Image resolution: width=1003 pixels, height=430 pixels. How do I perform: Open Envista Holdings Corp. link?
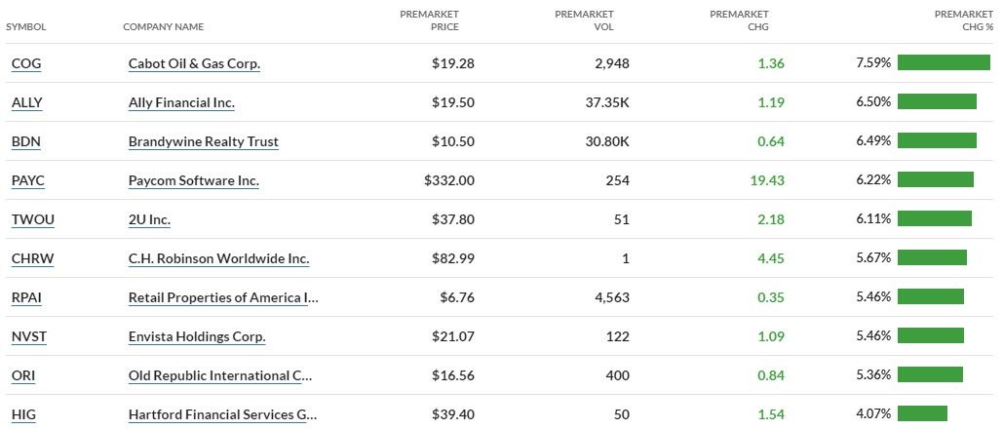[197, 336]
